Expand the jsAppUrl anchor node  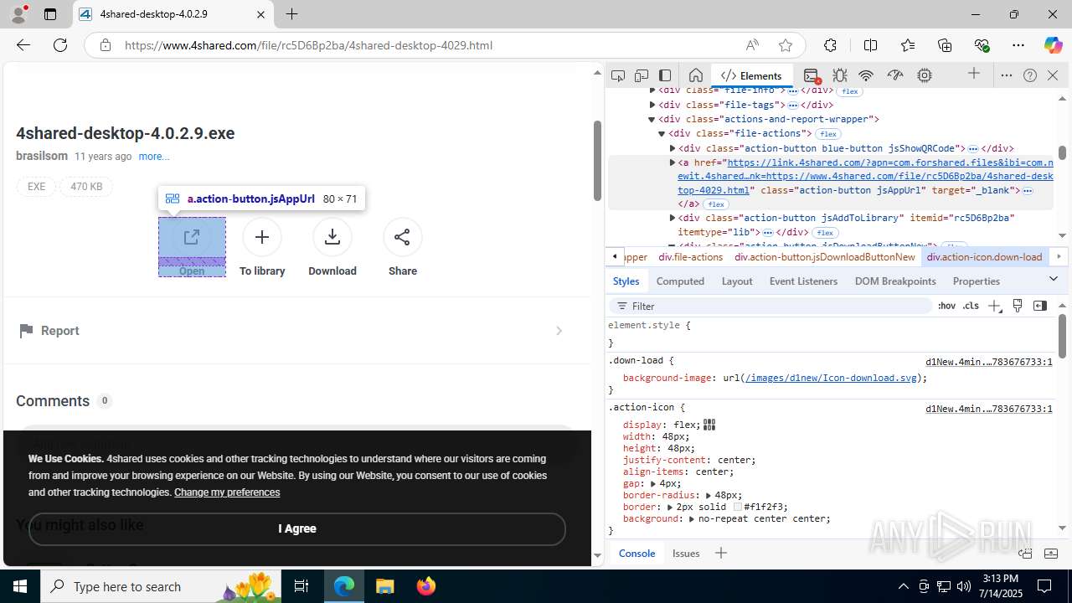pyautogui.click(x=673, y=162)
